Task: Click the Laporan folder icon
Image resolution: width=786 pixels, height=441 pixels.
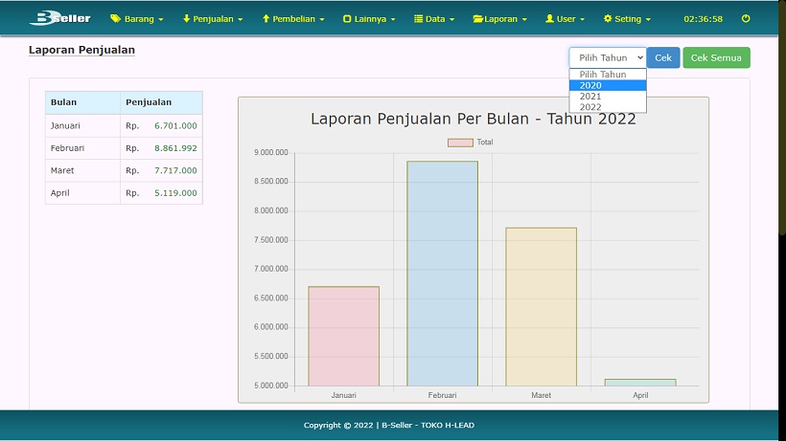Action: (477, 19)
